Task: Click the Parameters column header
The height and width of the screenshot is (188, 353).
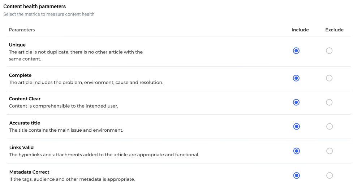Action: 22,30
